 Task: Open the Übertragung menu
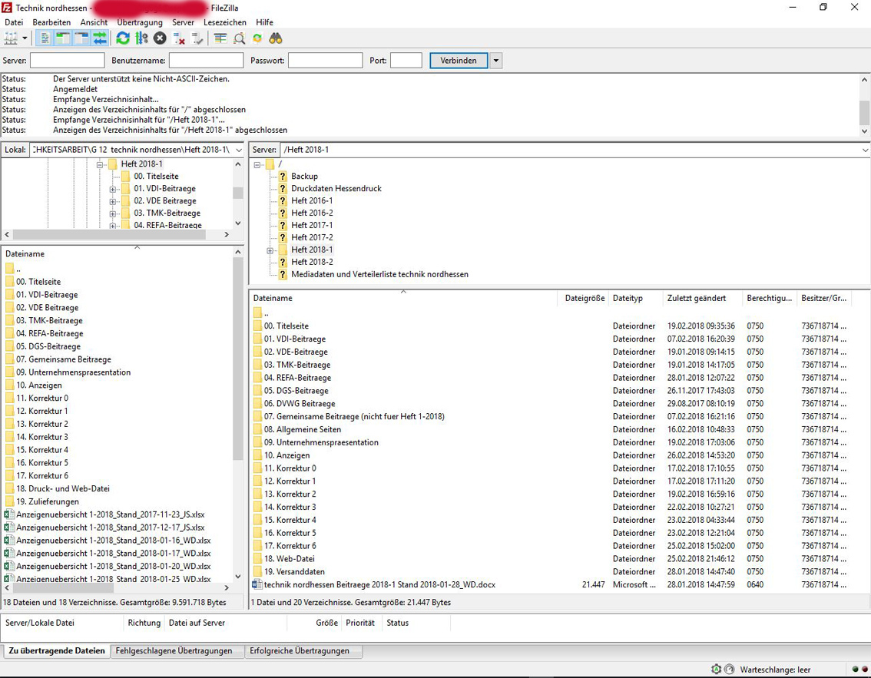[x=140, y=22]
